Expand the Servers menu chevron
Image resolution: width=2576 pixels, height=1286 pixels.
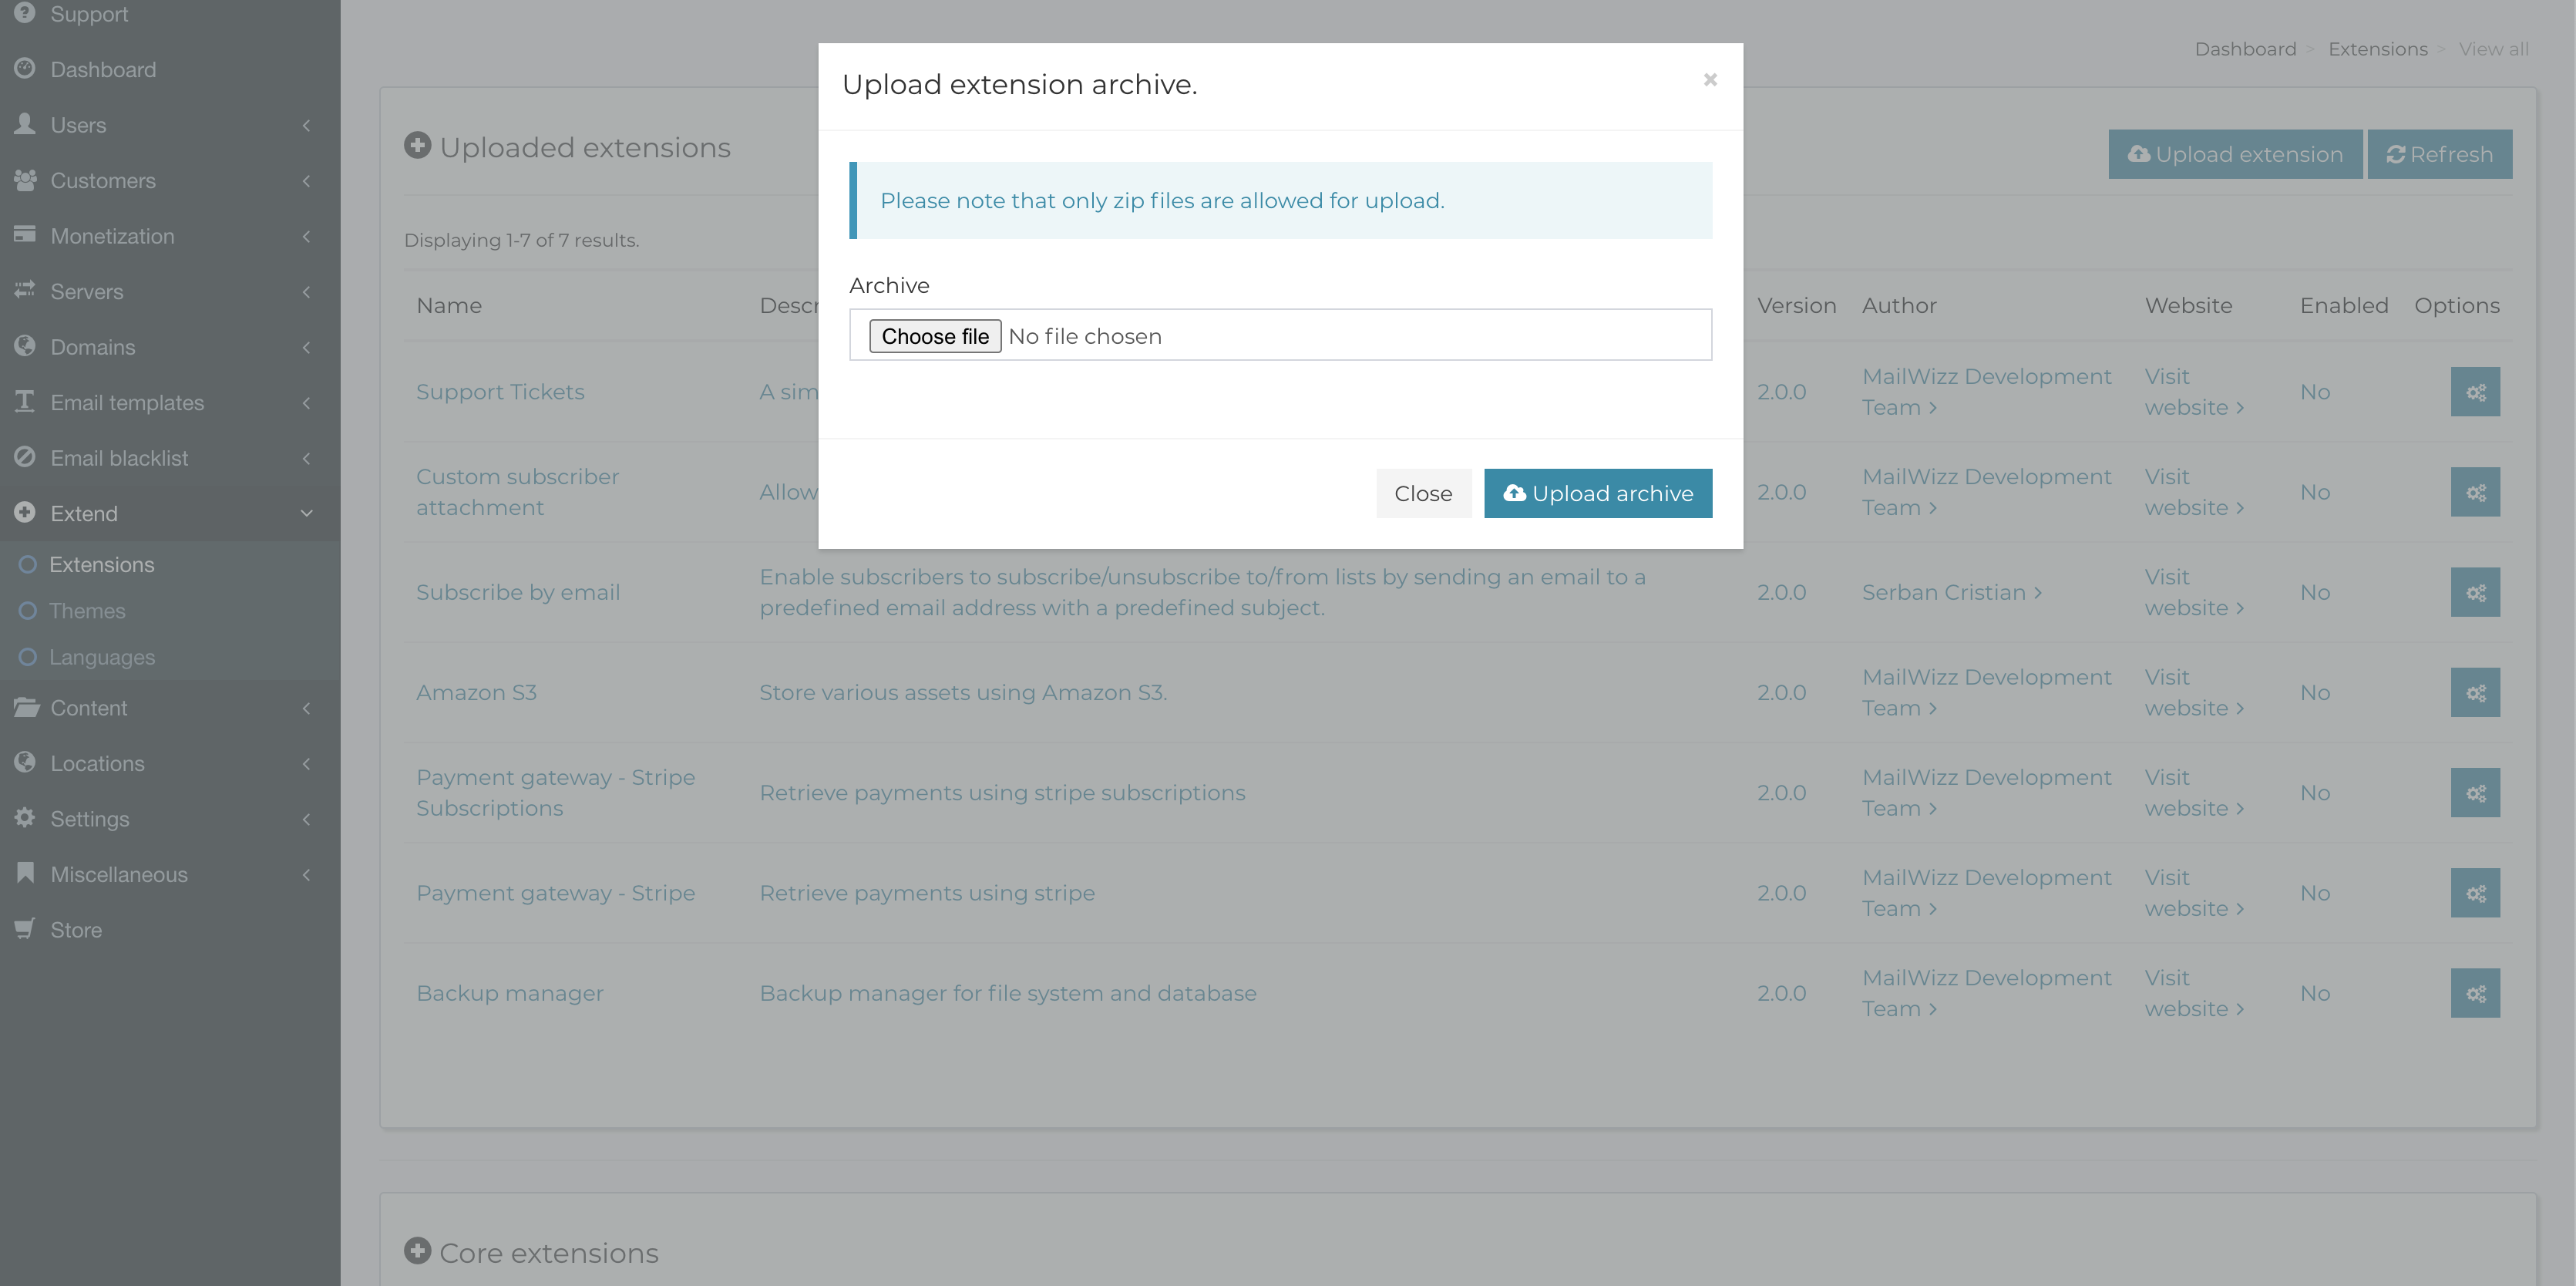click(306, 292)
